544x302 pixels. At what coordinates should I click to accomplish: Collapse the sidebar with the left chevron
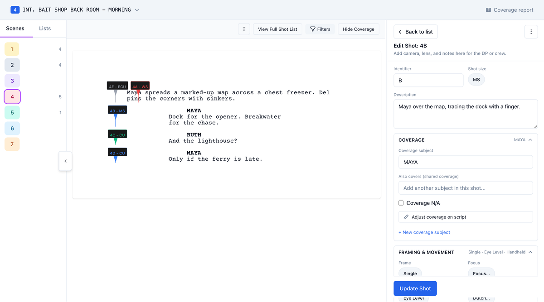coord(65,161)
